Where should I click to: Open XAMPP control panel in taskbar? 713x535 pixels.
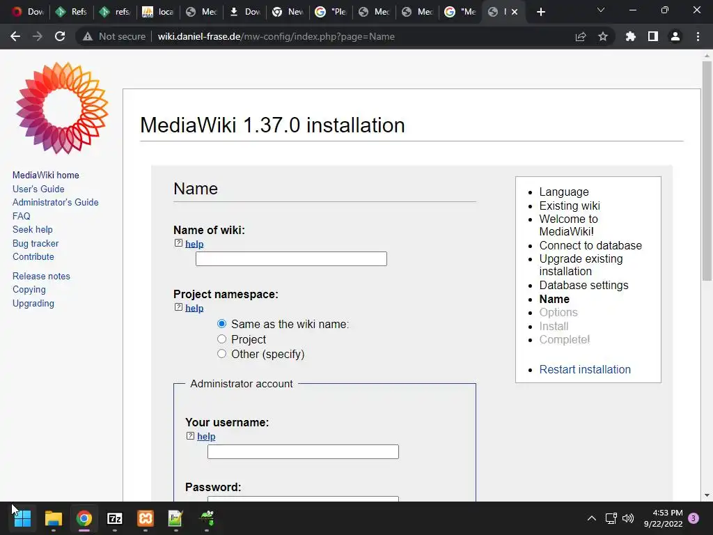click(146, 518)
